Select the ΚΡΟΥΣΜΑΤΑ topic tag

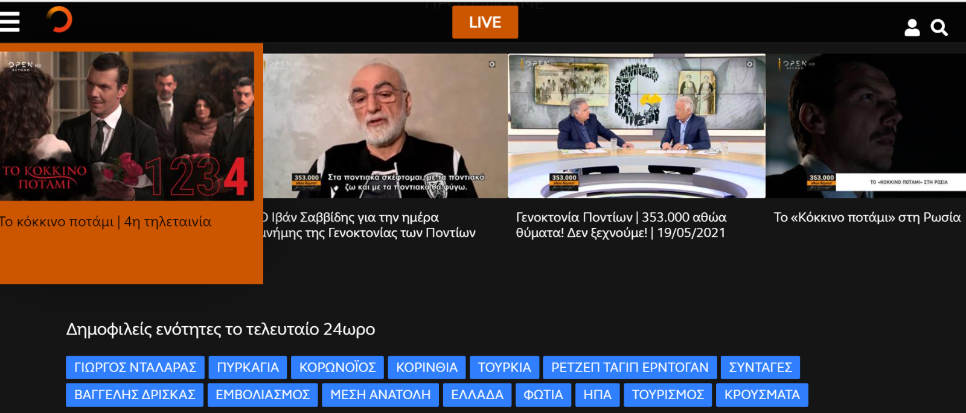[x=762, y=395]
